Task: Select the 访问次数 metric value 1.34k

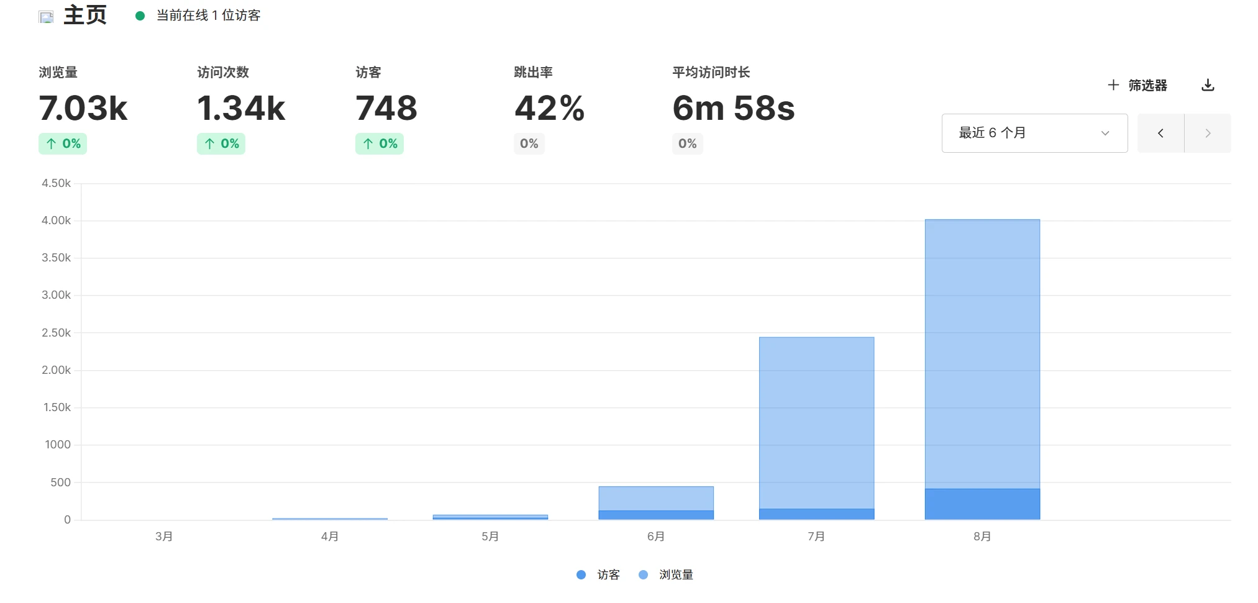Action: [x=241, y=108]
